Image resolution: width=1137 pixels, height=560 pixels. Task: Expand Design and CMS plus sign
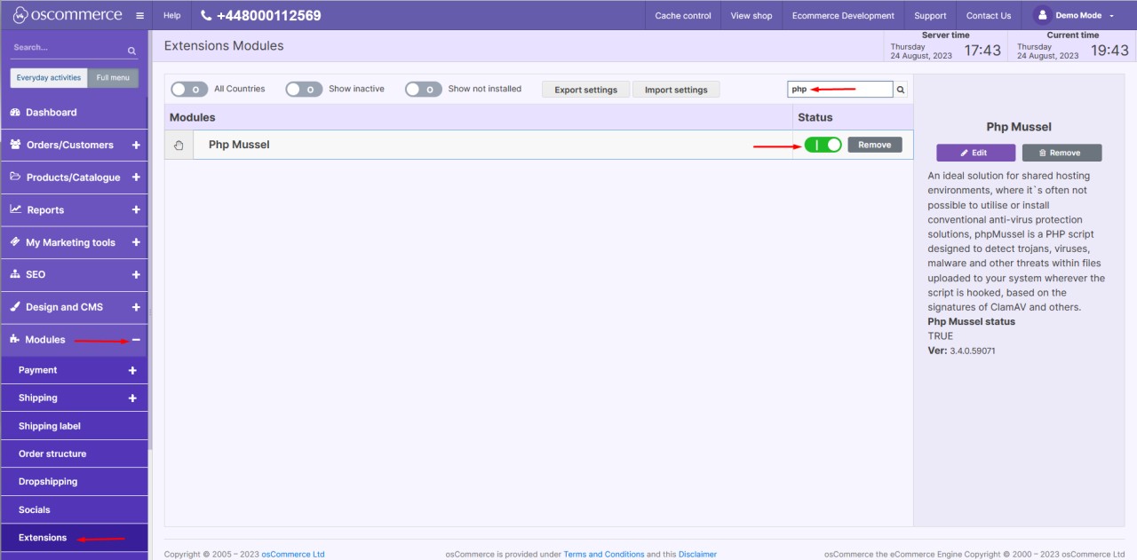tap(136, 306)
